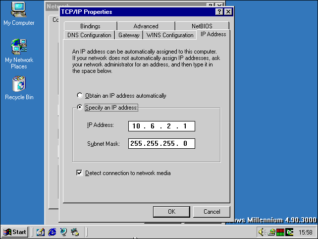
Task: Switch to the NetBIOS tab
Action: click(x=202, y=26)
